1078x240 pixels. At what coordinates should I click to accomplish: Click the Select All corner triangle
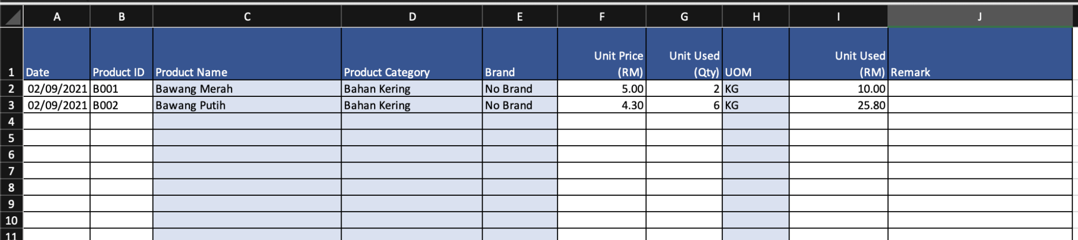(x=12, y=16)
